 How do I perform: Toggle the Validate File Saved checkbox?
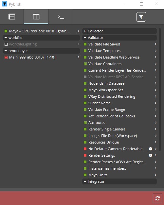85,44
